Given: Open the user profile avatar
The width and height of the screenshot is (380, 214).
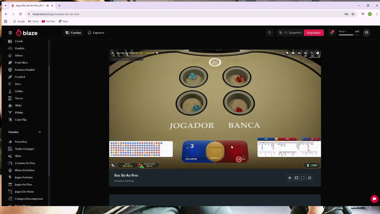Looking at the screenshot, I should (x=367, y=33).
